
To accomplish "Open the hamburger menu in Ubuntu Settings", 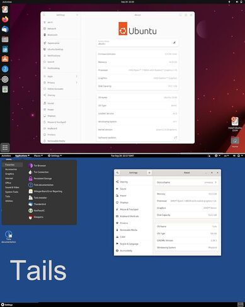I will point(77,15).
